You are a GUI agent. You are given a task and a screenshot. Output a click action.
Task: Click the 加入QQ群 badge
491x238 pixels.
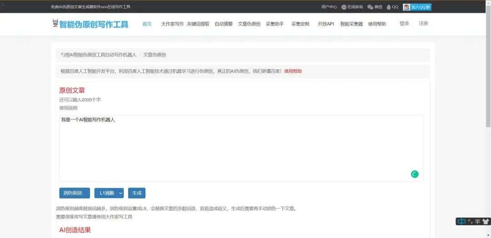point(417,7)
